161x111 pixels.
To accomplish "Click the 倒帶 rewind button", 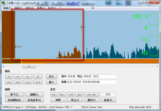I will 58,100.
